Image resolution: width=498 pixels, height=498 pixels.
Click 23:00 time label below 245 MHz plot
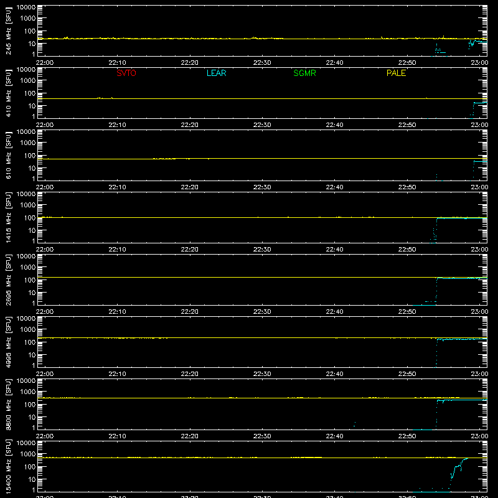coord(479,63)
